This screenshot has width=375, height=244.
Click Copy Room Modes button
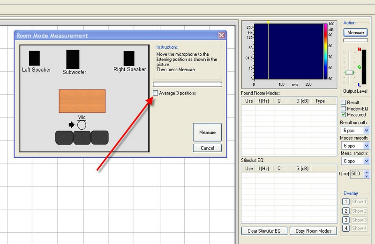click(313, 231)
